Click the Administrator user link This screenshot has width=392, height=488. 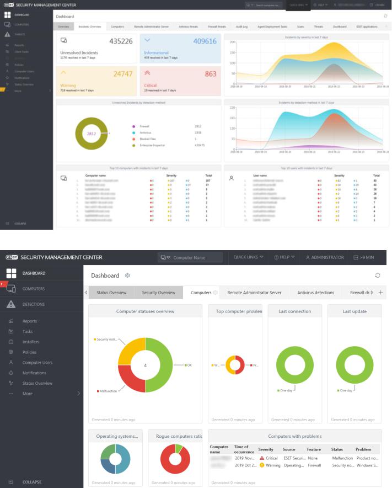click(325, 257)
